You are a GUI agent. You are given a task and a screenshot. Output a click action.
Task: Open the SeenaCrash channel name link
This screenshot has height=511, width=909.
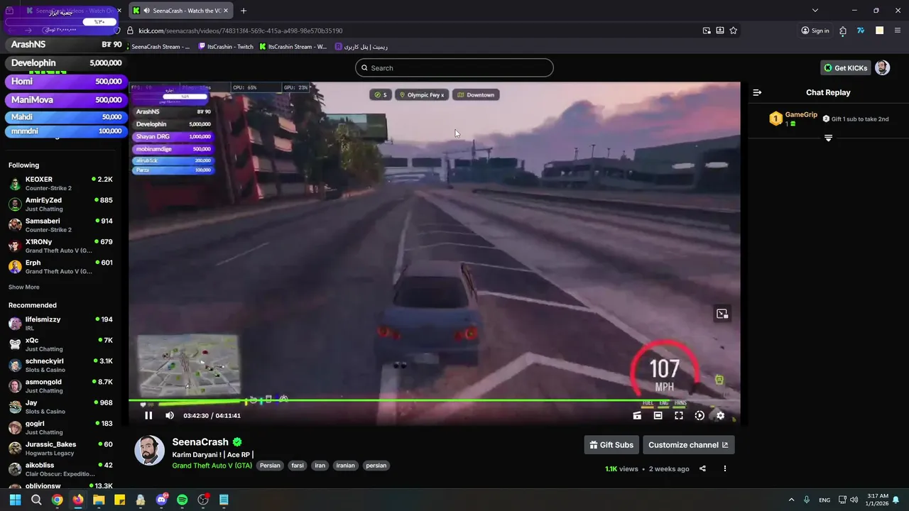(200, 442)
